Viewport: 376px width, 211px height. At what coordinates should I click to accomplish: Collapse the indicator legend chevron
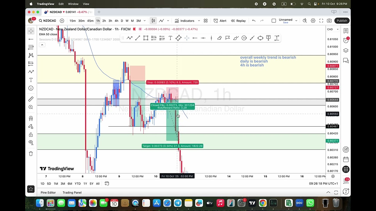pos(42,45)
